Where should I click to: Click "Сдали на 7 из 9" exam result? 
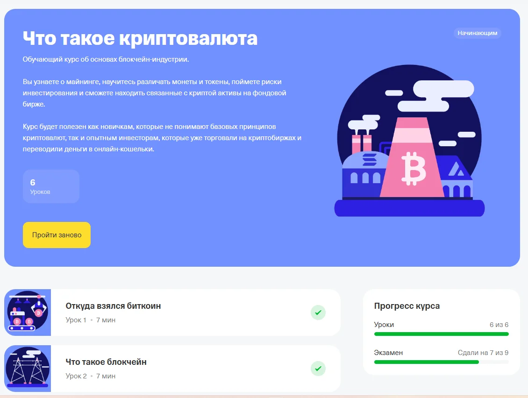(x=483, y=353)
